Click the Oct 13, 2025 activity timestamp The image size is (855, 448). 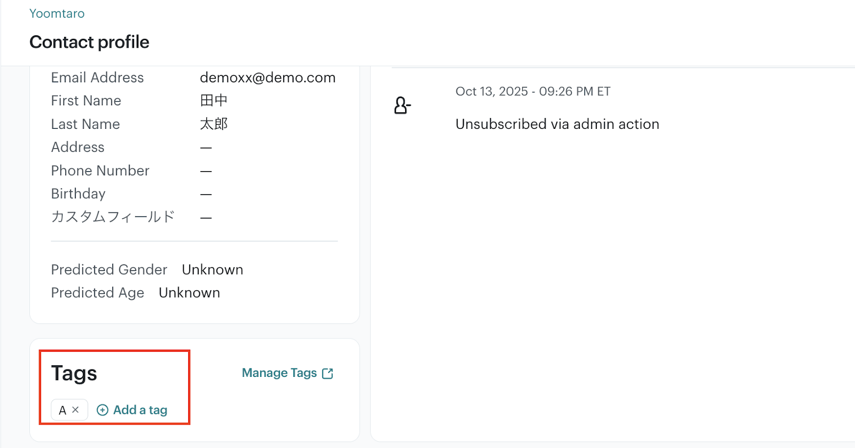pyautogui.click(x=533, y=91)
